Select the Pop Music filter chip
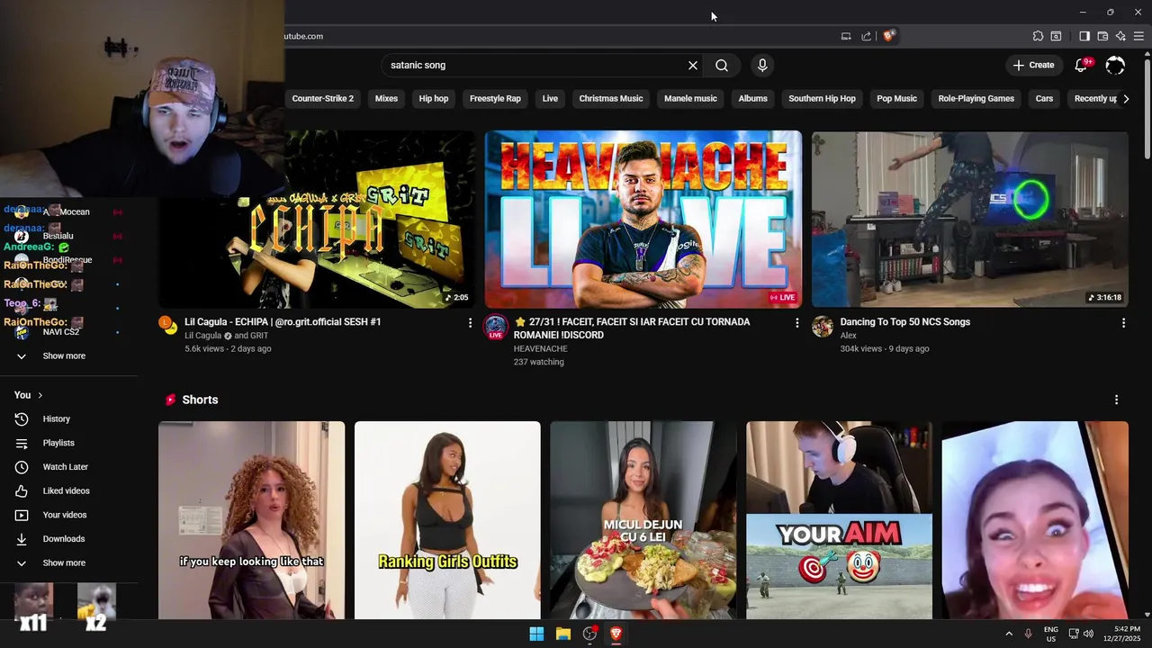Screen dimensions: 1152x648 point(896,99)
